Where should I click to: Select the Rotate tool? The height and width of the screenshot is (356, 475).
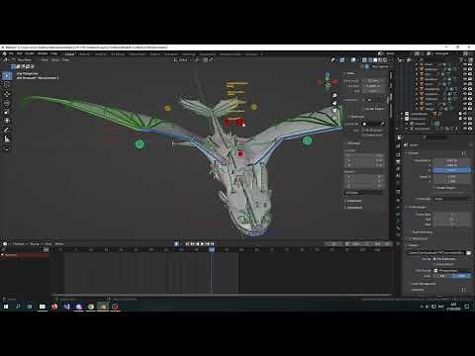(7, 103)
